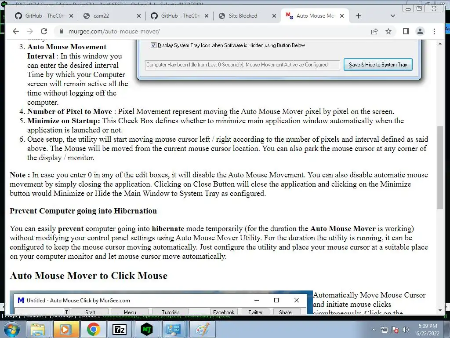Open the control panel taskbar icon
Image resolution: width=450 pixels, height=338 pixels.
click(x=174, y=329)
